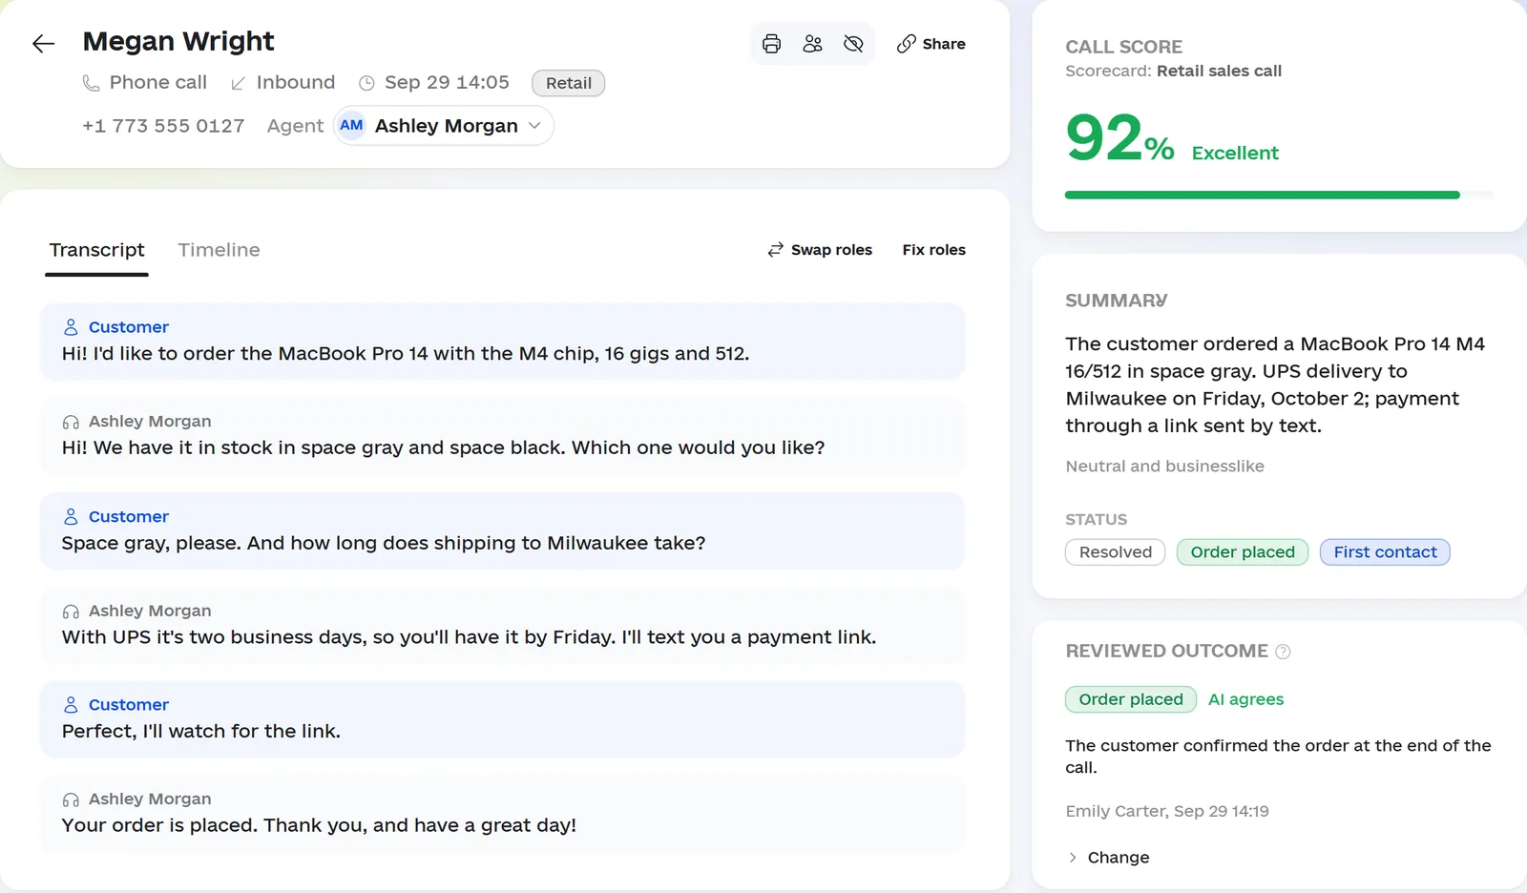Click the Retail tag
The width and height of the screenshot is (1527, 893).
[x=568, y=83]
